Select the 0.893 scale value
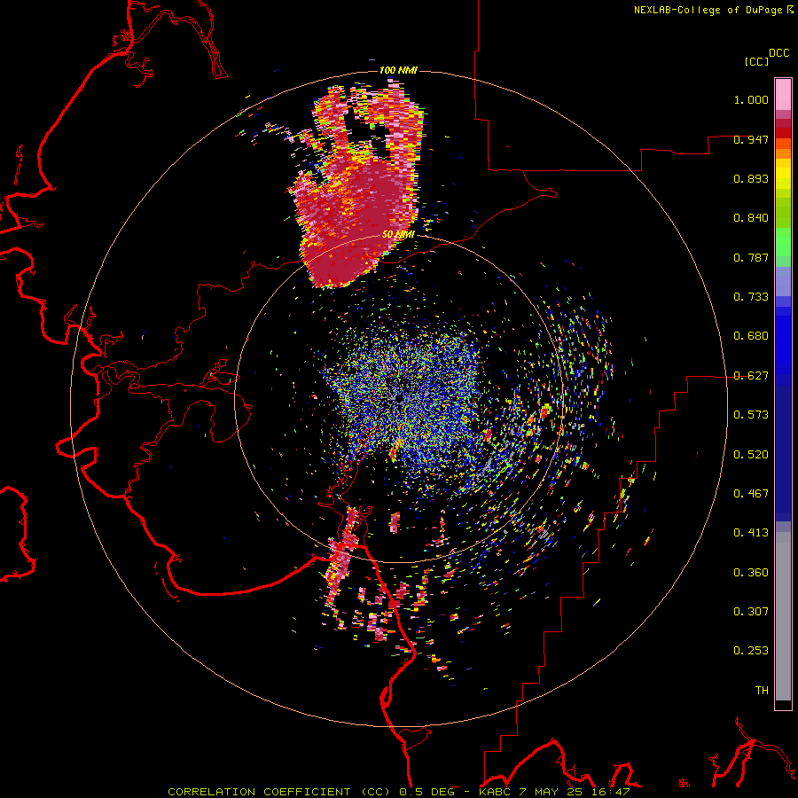The height and width of the screenshot is (798, 798). pos(751,178)
